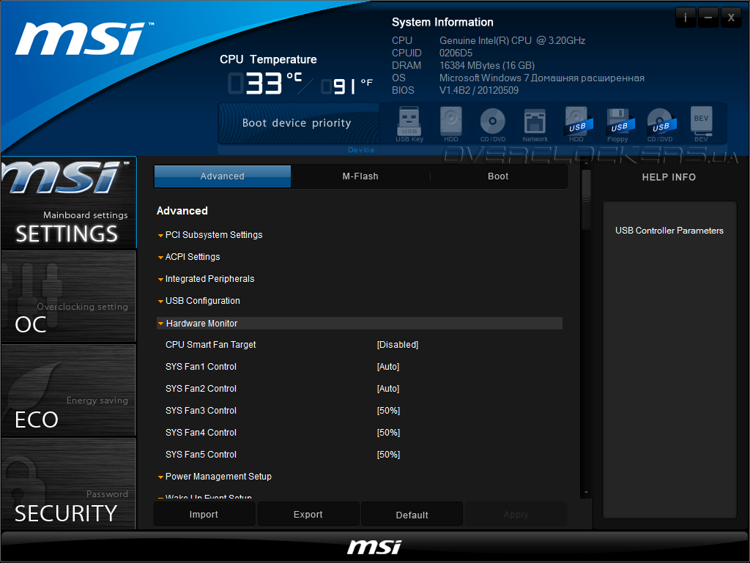Open the Mainboard SETTINGS section
The height and width of the screenshot is (563, 750).
68,203
